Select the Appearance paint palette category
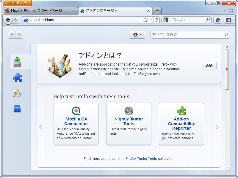 17,93
